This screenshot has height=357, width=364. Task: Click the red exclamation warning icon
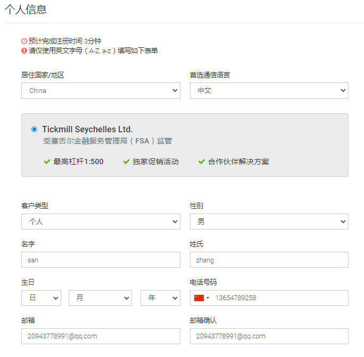24,50
